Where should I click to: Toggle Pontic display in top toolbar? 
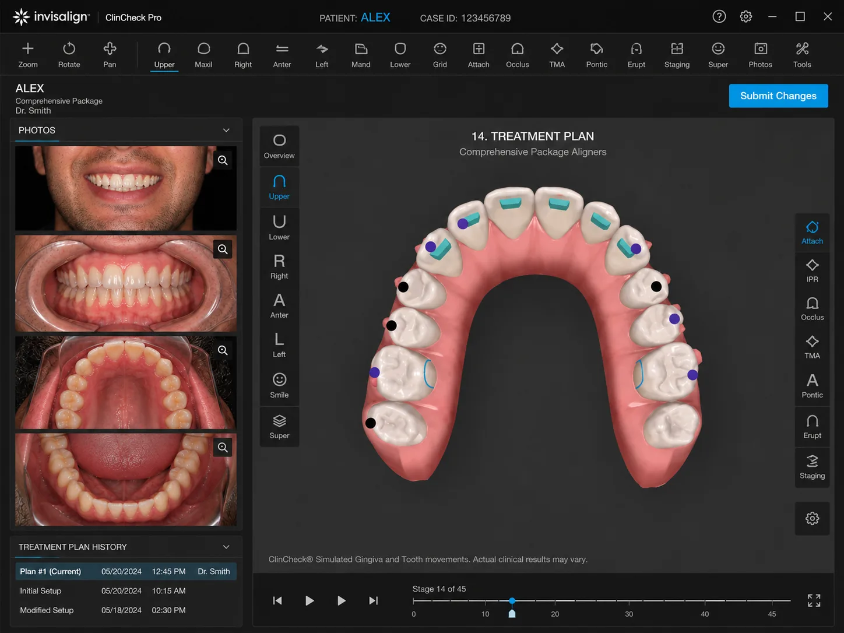[x=597, y=55]
